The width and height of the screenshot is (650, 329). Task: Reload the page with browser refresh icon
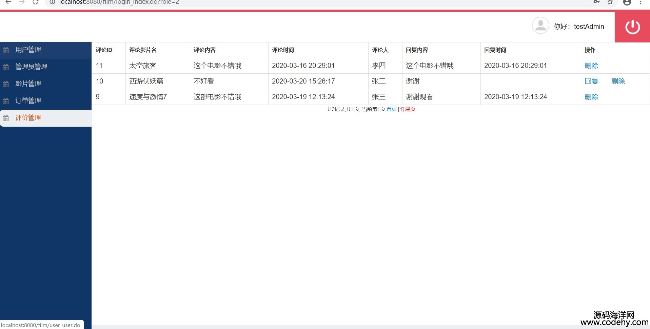coord(35,2)
